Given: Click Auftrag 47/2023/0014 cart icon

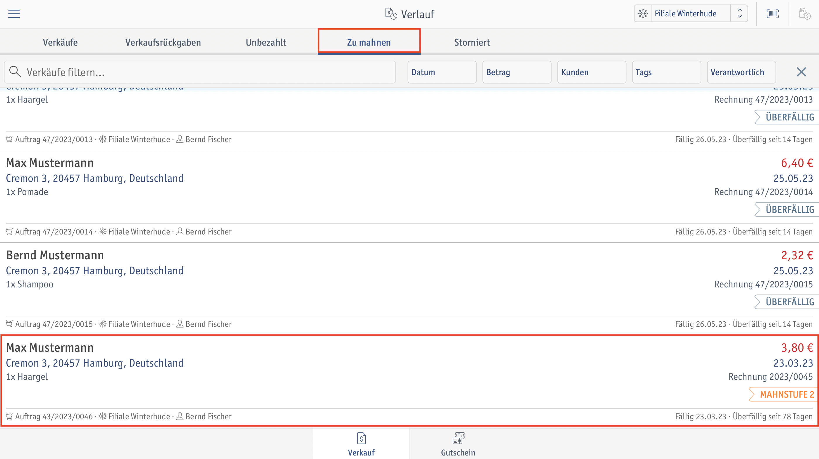Looking at the screenshot, I should coord(10,232).
